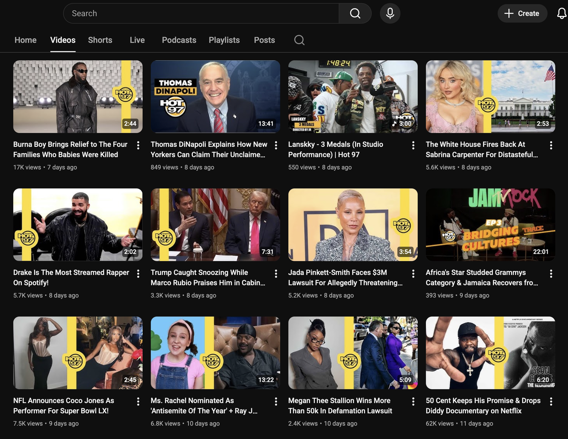The height and width of the screenshot is (439, 568).
Task: Click the search magnifier button
Action: [355, 13]
